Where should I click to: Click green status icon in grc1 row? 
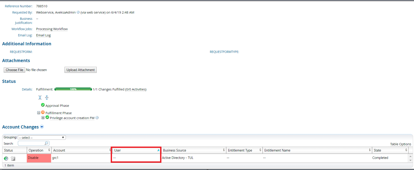pos(6,158)
